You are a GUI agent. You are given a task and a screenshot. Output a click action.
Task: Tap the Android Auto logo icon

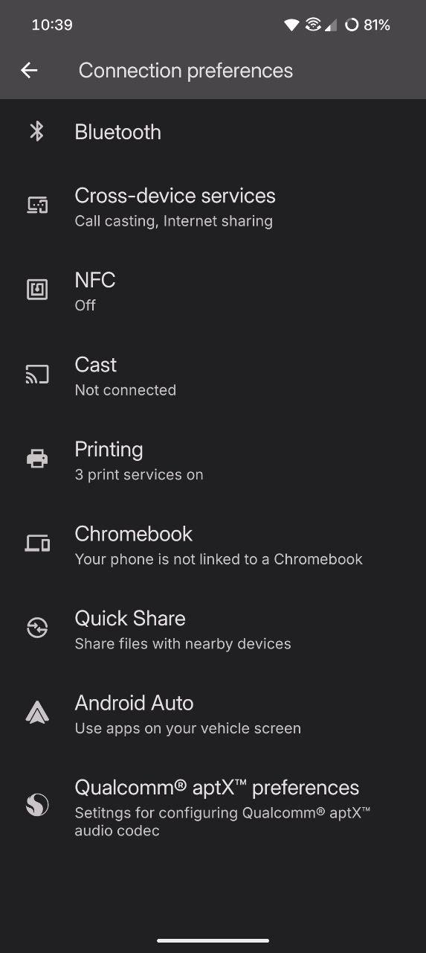coord(37,713)
